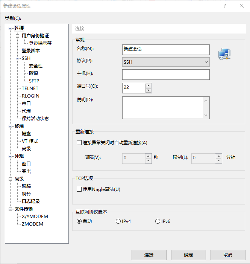The height and width of the screenshot is (264, 250).
Task: Select 日志记录 in the category tree
Action: pos(31,201)
